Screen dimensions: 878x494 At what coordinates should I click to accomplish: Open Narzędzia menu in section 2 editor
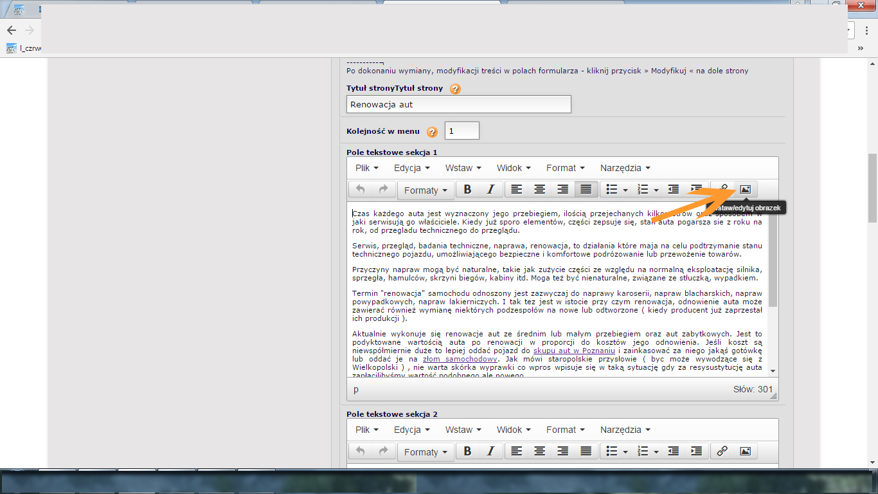pos(625,430)
